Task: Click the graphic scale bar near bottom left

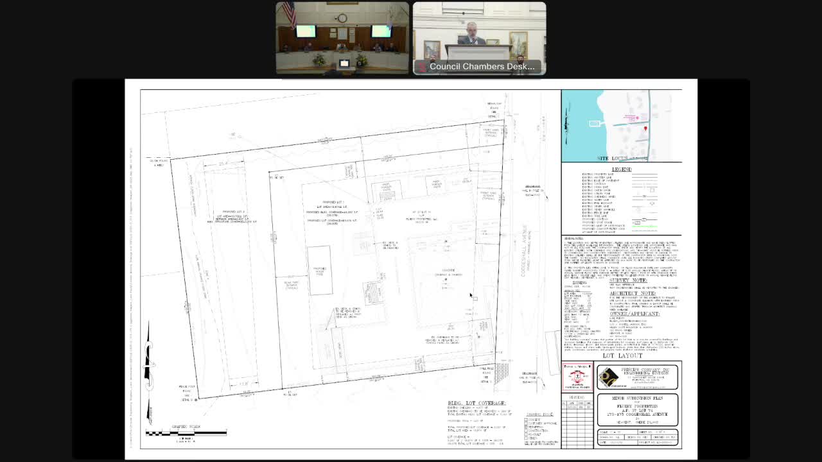Action: click(186, 434)
